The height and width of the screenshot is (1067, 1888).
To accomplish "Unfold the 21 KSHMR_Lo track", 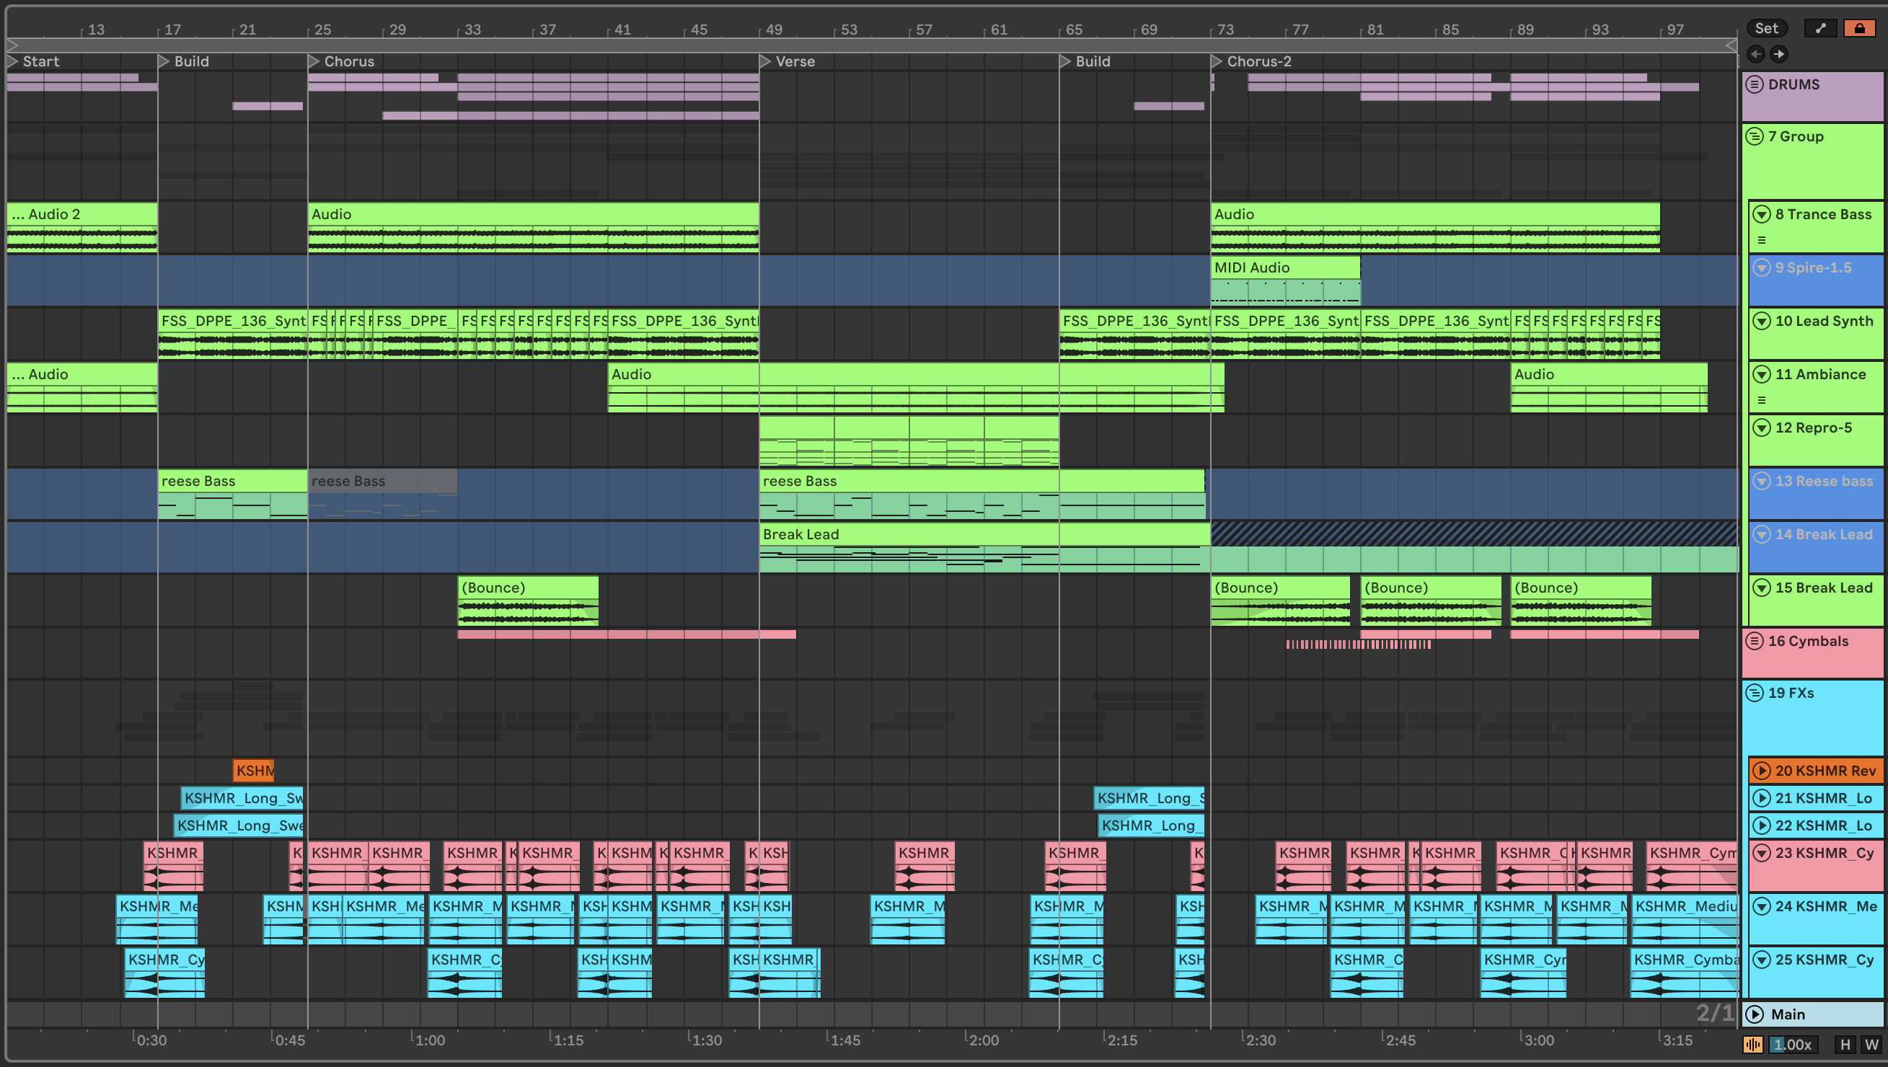I will (x=1762, y=798).
